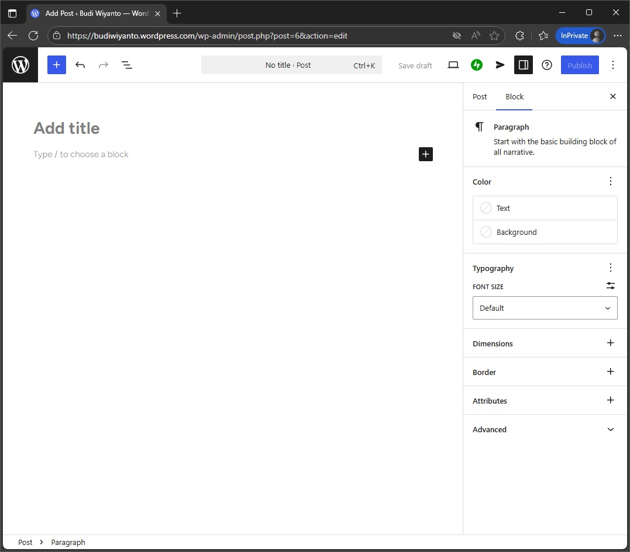Open the Text color swatch
Viewport: 630px width, 552px height.
545,208
